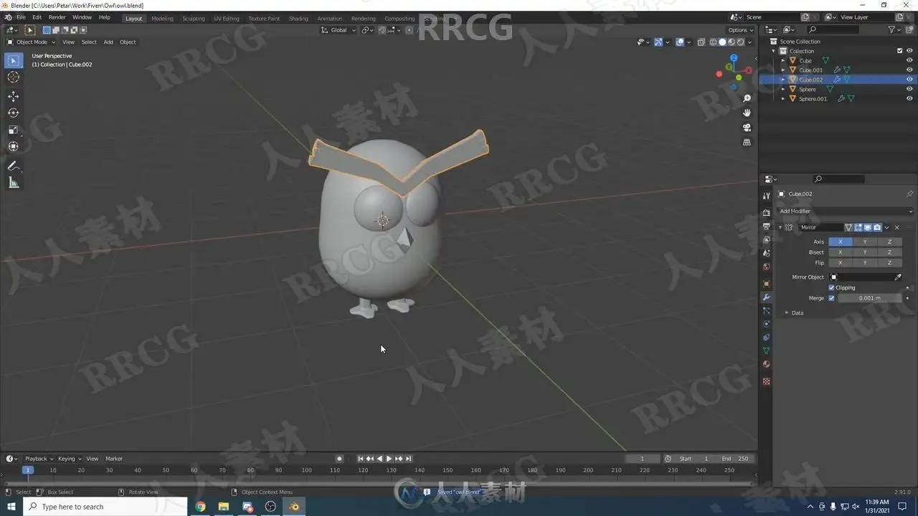This screenshot has width=918, height=516.
Task: Open the viewport Options dropdown
Action: coord(741,30)
